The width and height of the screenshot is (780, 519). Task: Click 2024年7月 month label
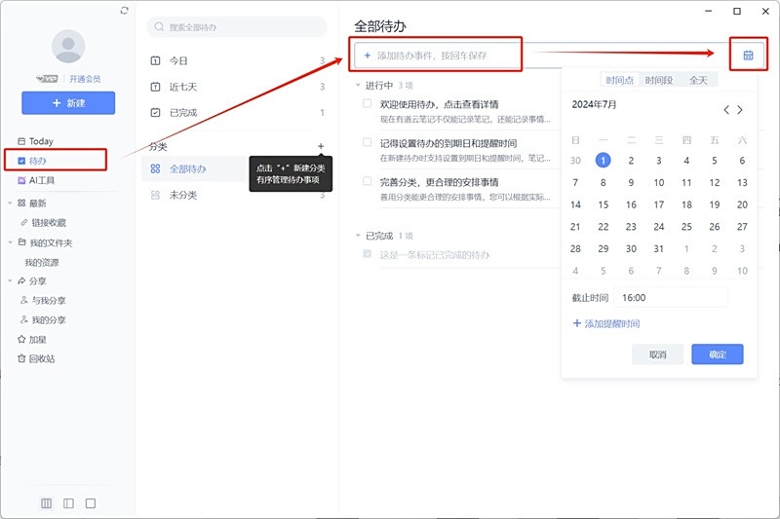[x=594, y=104]
